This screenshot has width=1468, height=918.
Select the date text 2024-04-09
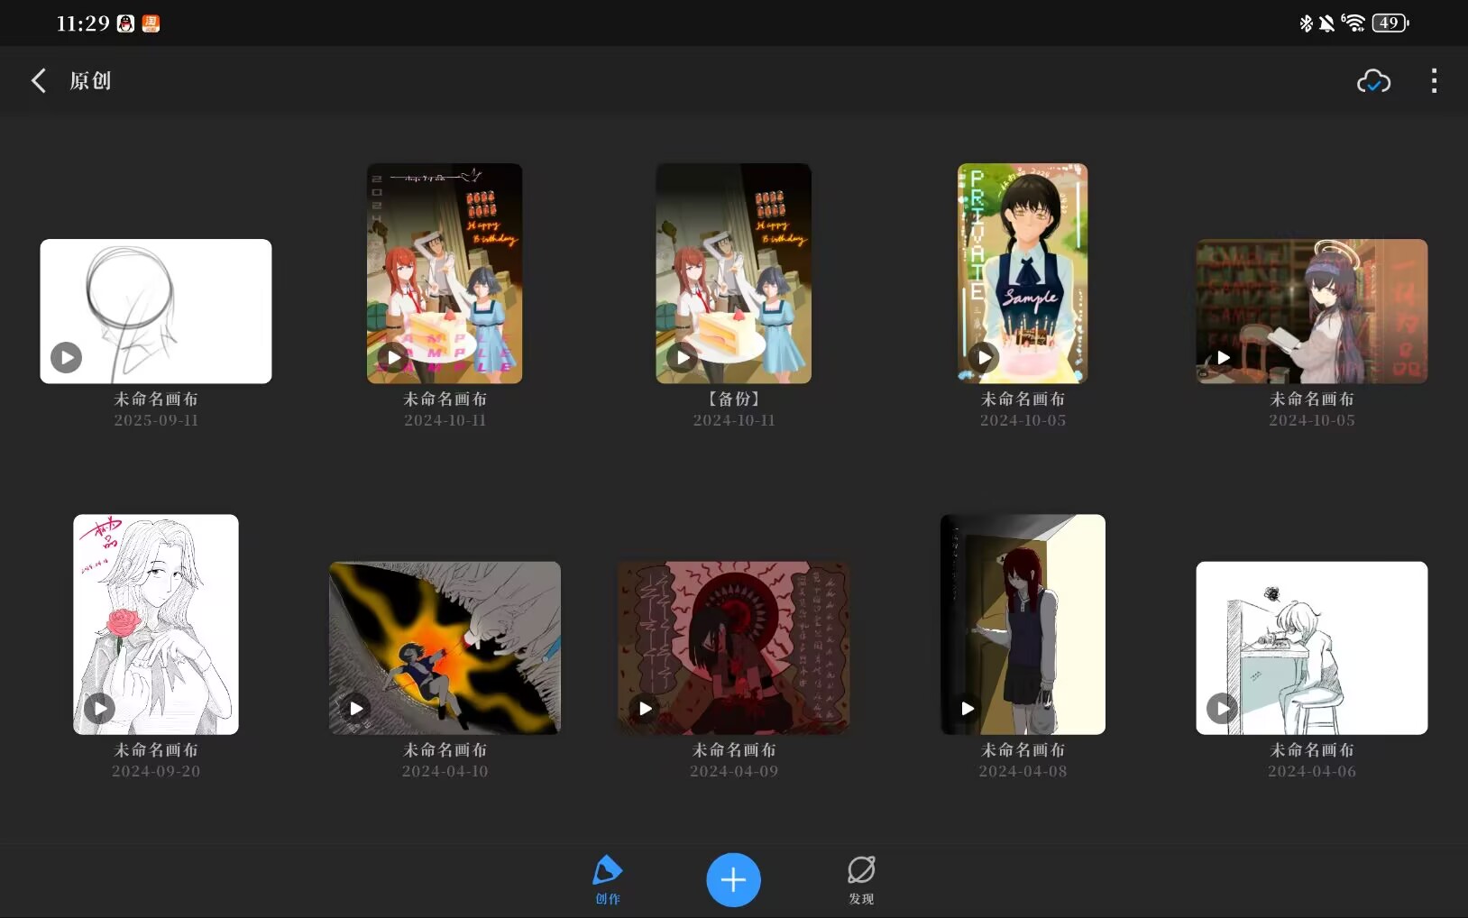[x=733, y=771]
